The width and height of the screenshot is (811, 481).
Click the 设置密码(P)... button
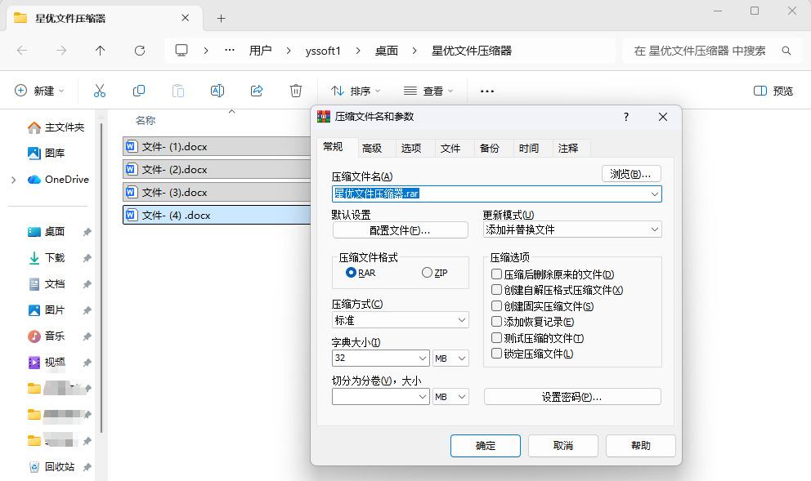[572, 397]
